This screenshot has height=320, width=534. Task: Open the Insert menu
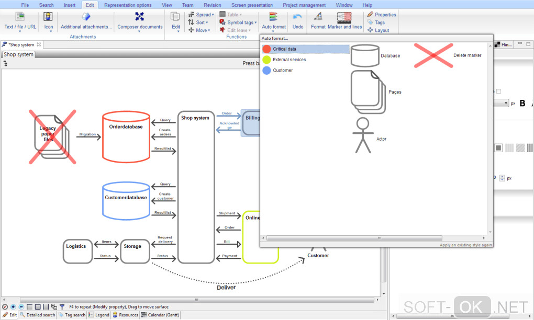[70, 5]
